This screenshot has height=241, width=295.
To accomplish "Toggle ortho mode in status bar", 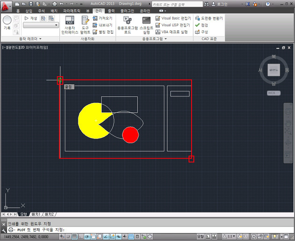I will 81,236.
